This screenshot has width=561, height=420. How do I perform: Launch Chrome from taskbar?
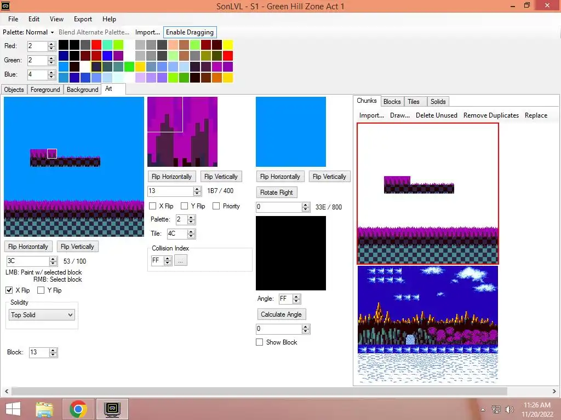(x=78, y=409)
